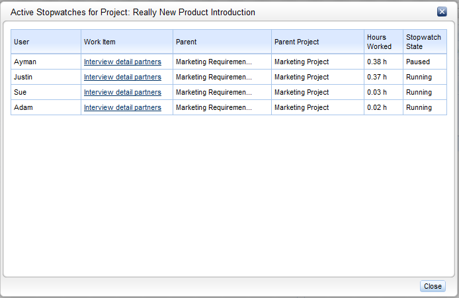Open Ayman's Interview detail partners link

pyautogui.click(x=122, y=62)
